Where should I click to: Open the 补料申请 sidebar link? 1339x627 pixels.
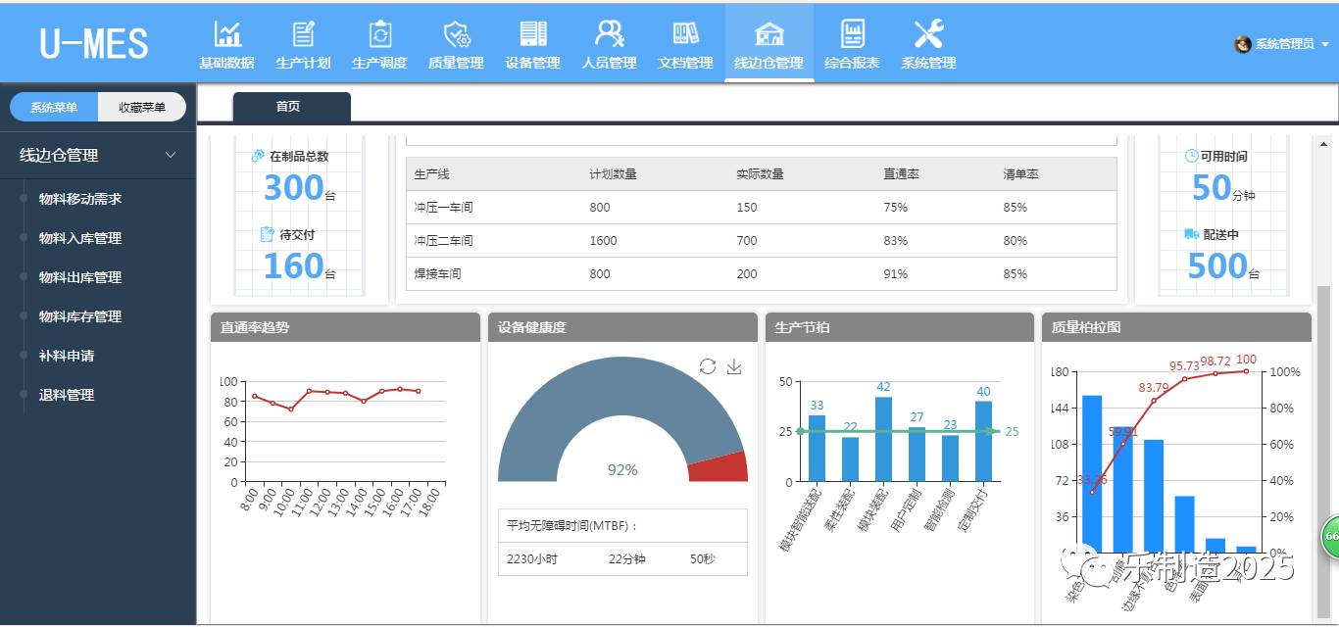pyautogui.click(x=67, y=356)
